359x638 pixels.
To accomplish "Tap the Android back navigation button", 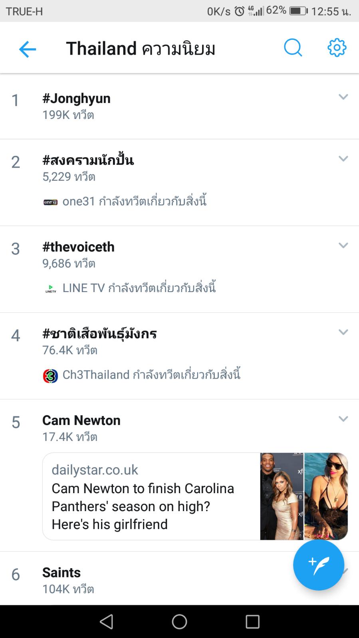I will [x=106, y=621].
